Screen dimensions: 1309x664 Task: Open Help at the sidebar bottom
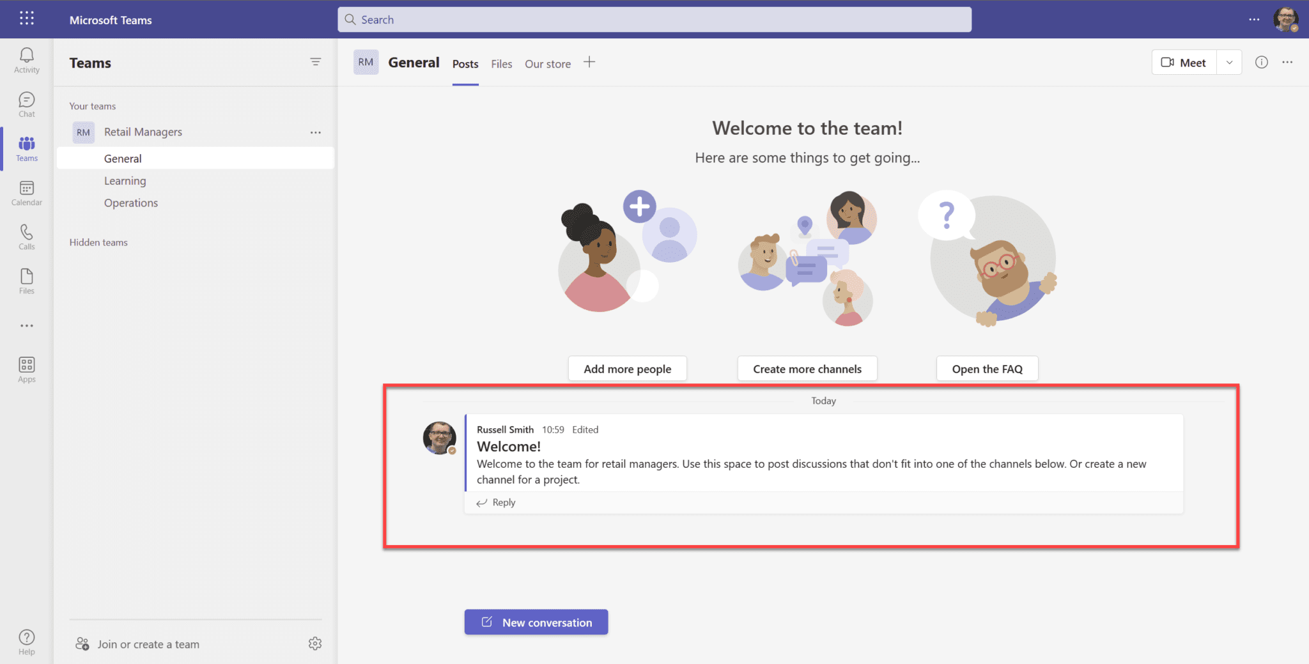(27, 642)
